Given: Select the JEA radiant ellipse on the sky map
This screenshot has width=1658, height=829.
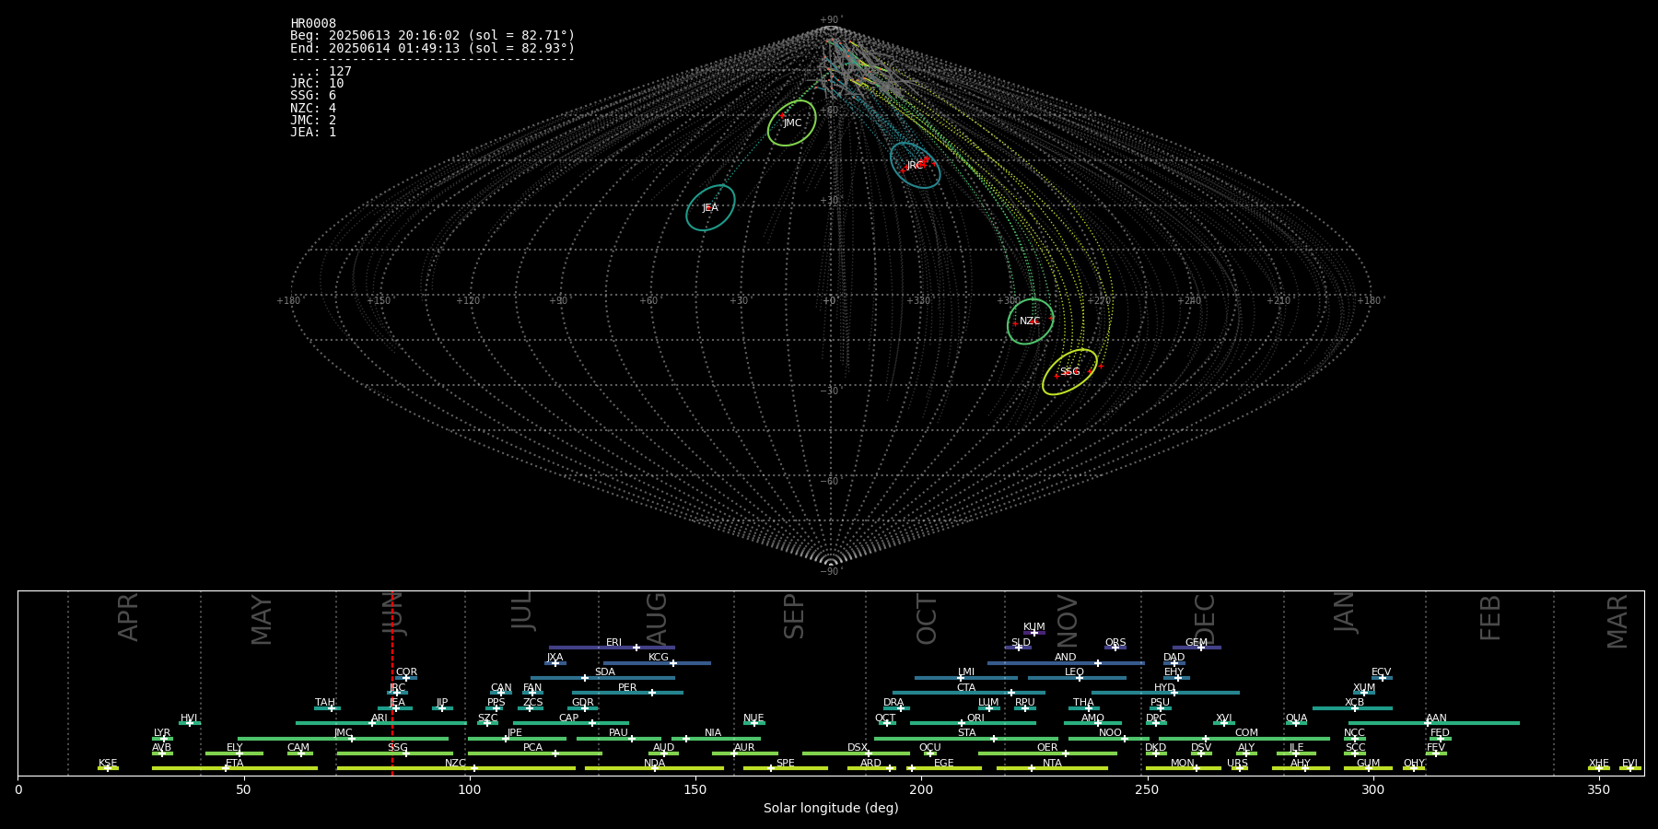Looking at the screenshot, I should [x=710, y=207].
